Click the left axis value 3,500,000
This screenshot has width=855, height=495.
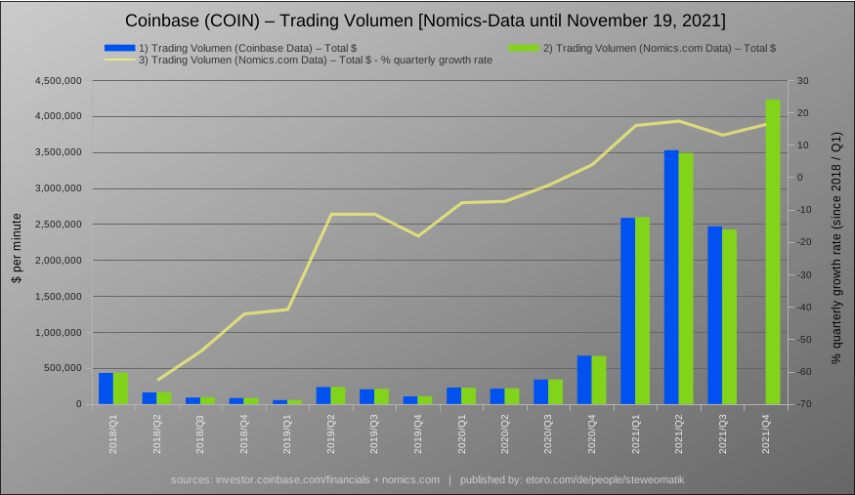click(x=59, y=152)
